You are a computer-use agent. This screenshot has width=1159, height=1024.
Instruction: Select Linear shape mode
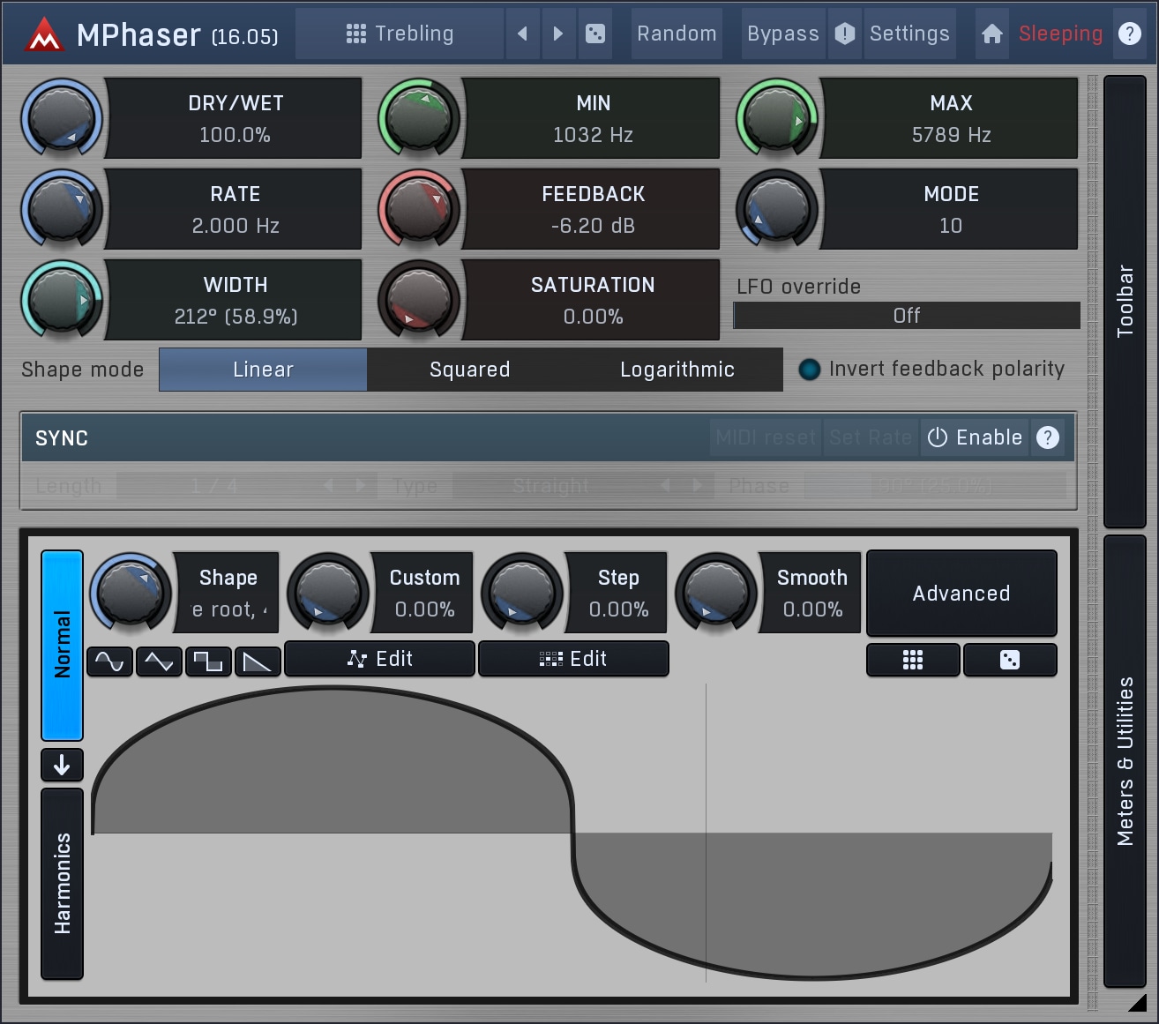[263, 370]
